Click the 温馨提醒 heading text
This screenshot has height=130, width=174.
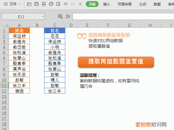[90, 75]
